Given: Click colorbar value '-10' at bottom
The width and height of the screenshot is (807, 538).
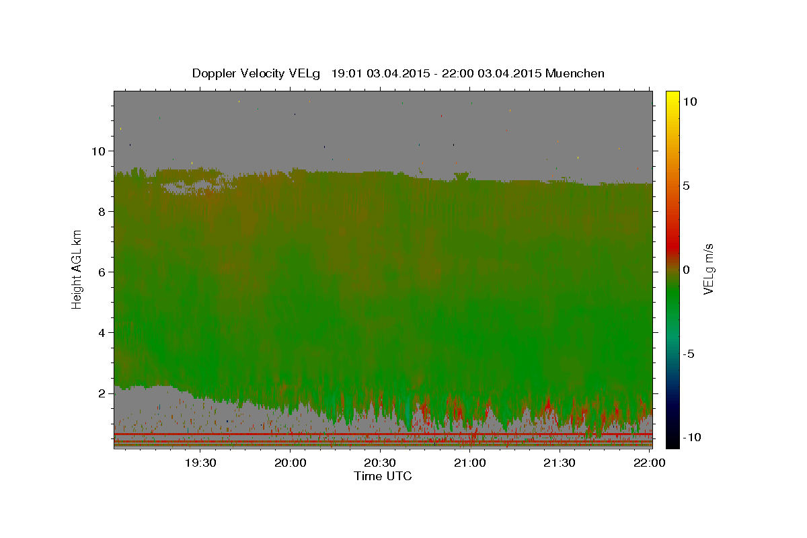Looking at the screenshot, I should click(x=691, y=438).
